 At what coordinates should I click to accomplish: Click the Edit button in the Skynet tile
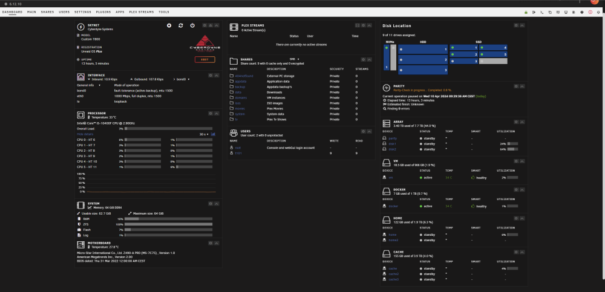[205, 60]
